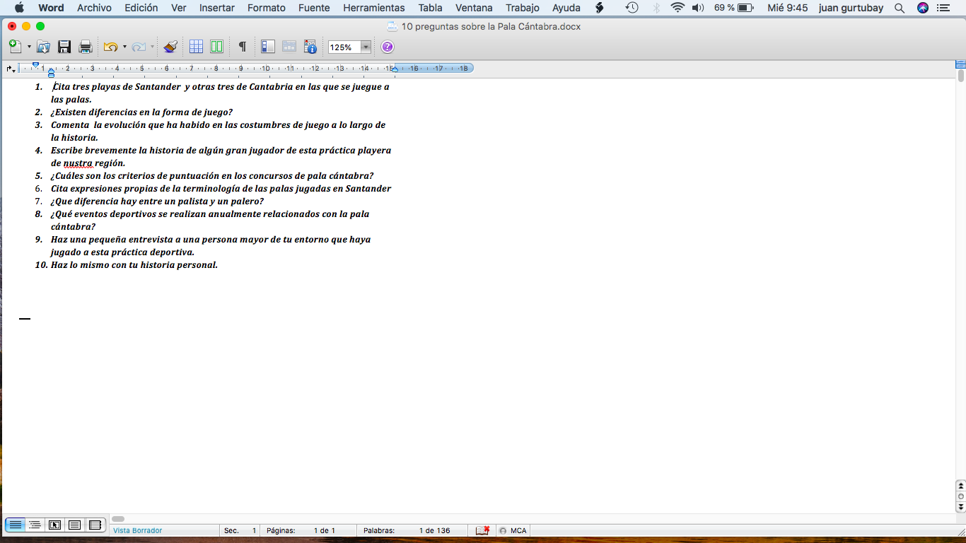Click the right indent marker on the ruler
This screenshot has width=966, height=543.
click(x=395, y=69)
